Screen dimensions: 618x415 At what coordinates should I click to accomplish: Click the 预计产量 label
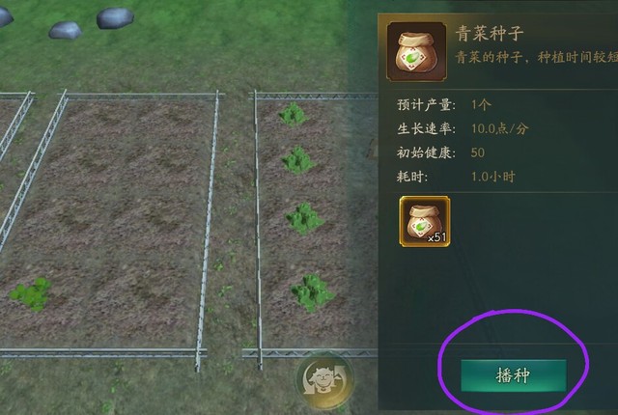pos(426,105)
